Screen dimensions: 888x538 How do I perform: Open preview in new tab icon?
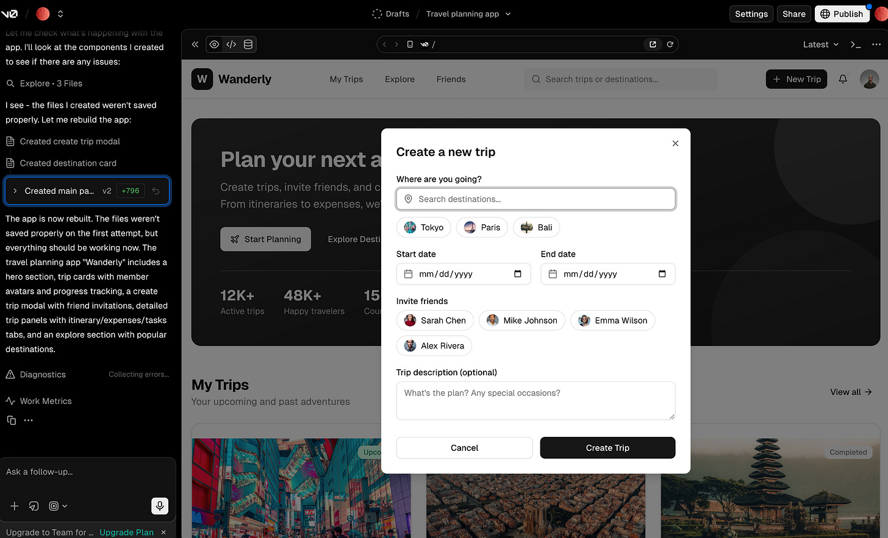(653, 44)
